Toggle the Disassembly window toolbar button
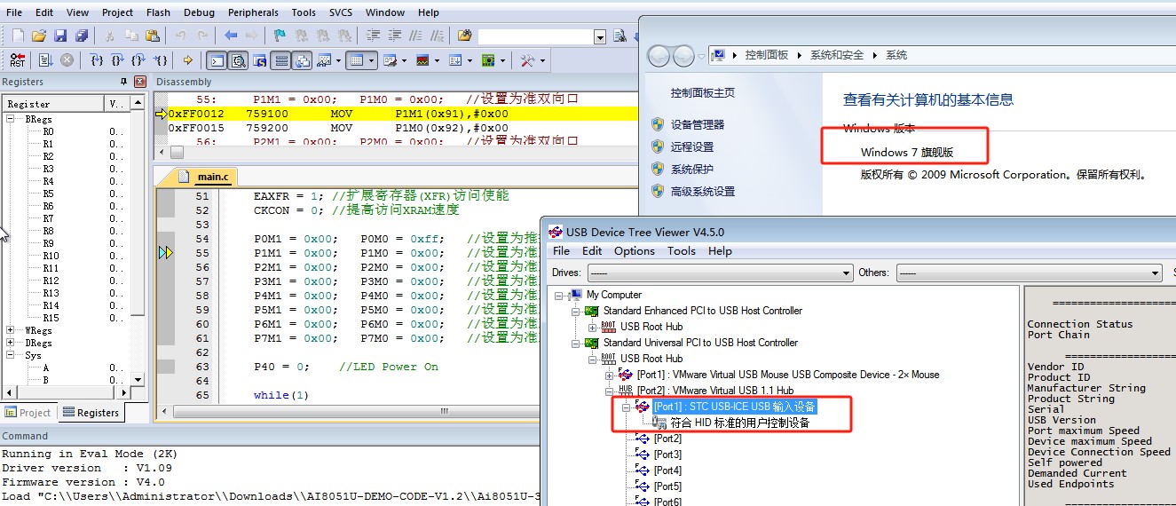 point(238,60)
